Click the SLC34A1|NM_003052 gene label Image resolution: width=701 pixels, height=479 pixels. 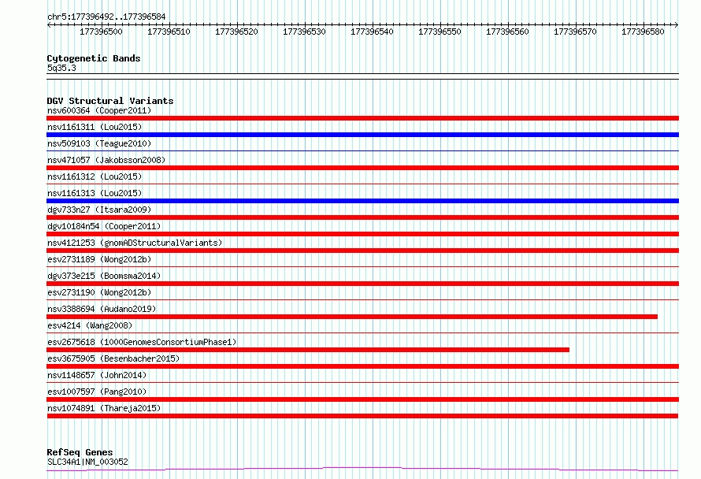click(x=87, y=462)
